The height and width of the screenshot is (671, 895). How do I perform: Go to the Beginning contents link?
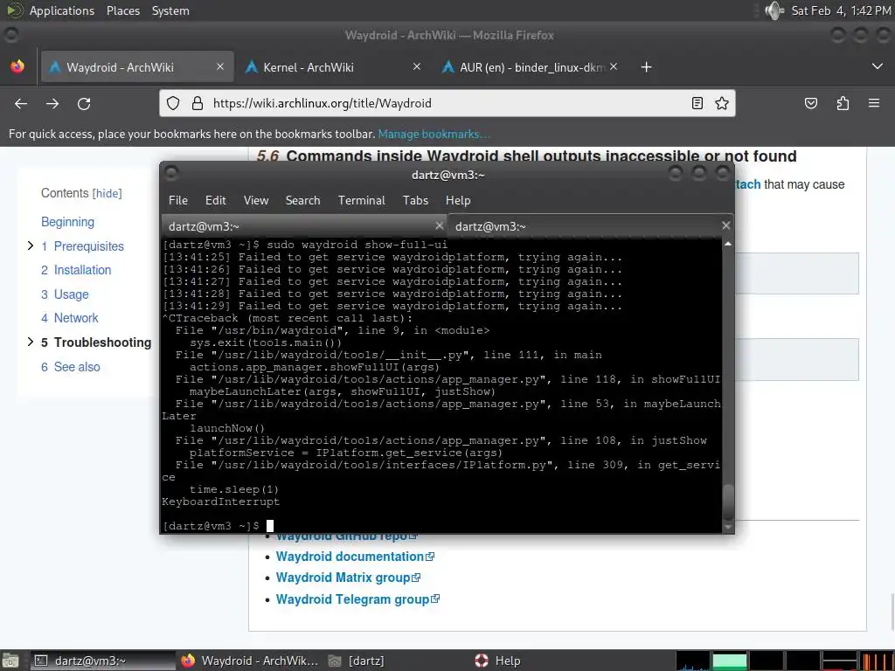click(x=67, y=222)
